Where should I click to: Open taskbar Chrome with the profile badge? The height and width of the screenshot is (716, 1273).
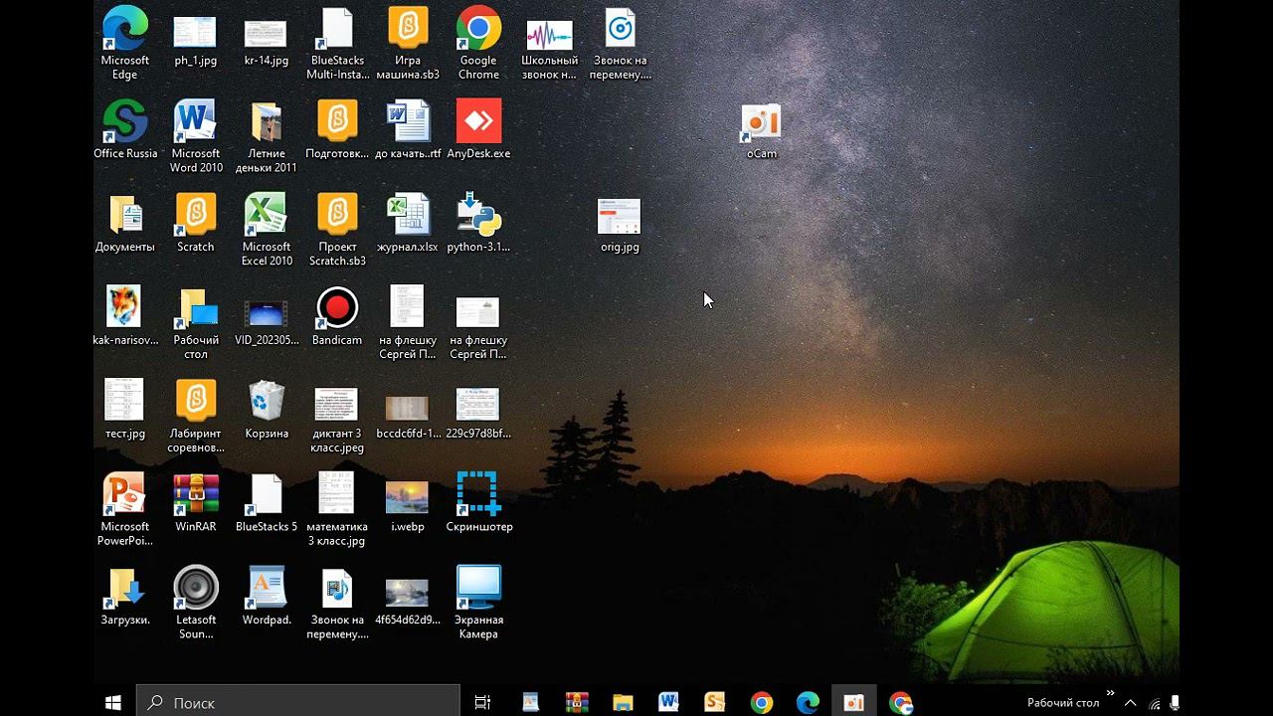(901, 702)
